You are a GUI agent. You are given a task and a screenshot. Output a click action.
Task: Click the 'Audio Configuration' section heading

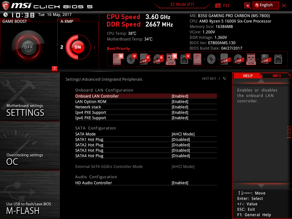[96, 177]
